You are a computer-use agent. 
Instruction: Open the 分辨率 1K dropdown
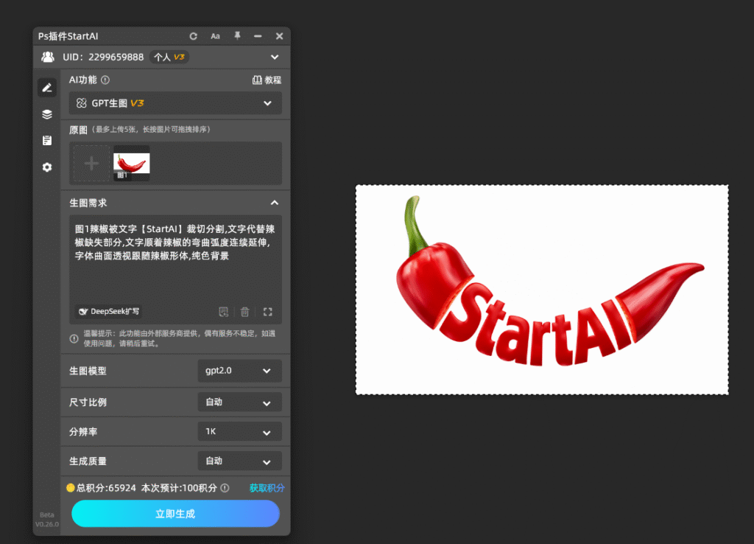pos(239,431)
